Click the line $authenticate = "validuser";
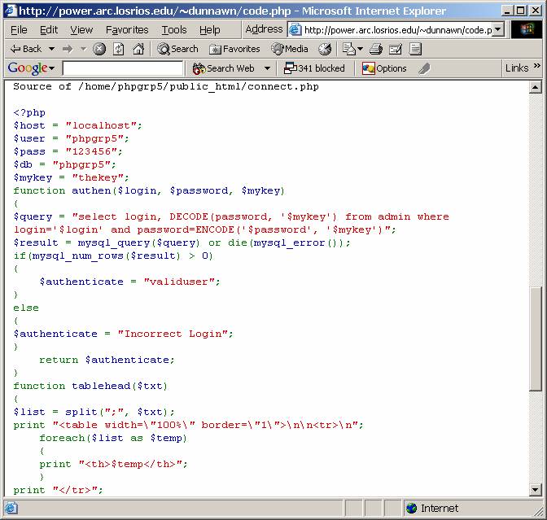 129,282
